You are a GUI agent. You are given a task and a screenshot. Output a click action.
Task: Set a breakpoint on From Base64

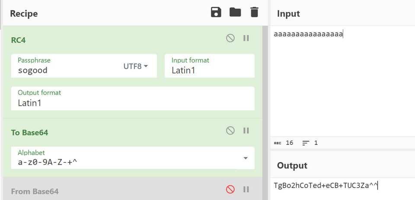pyautogui.click(x=246, y=189)
